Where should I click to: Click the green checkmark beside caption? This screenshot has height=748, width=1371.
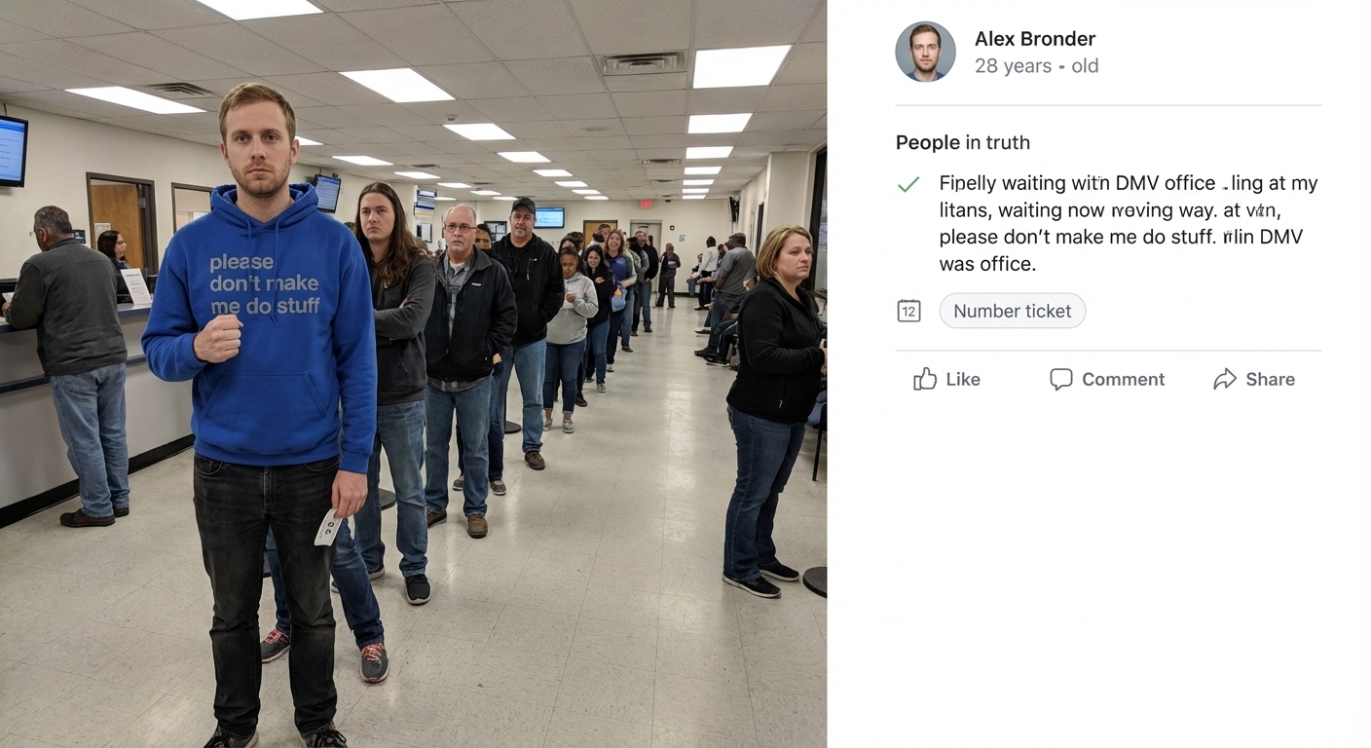(908, 184)
